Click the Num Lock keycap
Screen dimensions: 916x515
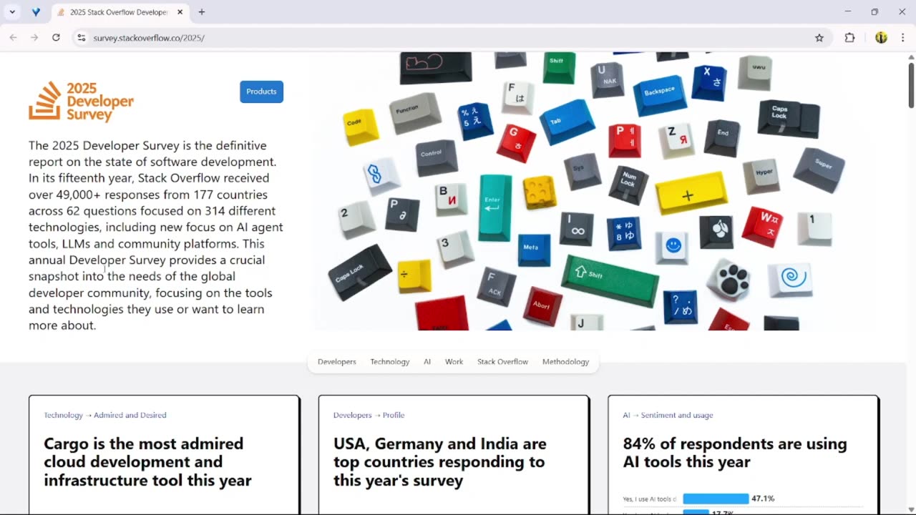(x=628, y=184)
